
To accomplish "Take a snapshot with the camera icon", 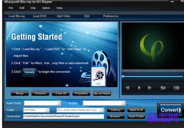I will [176, 88].
